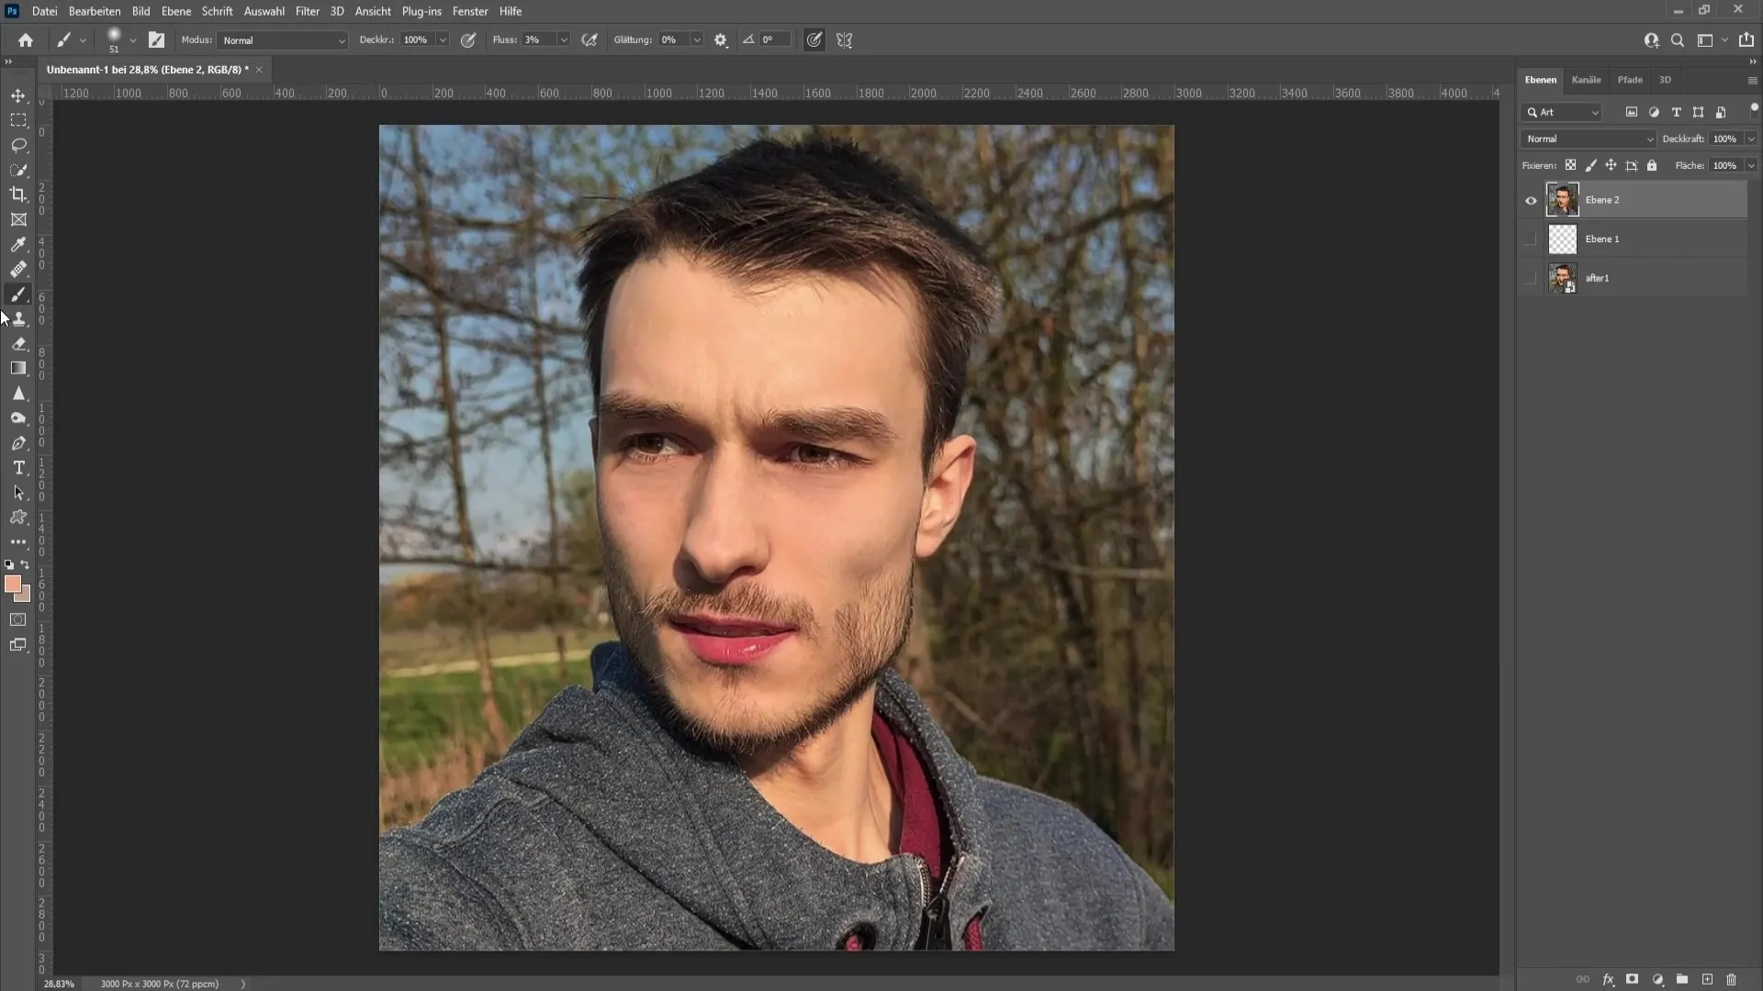Select the Lasso tool
Viewport: 1763px width, 991px height.
click(18, 144)
